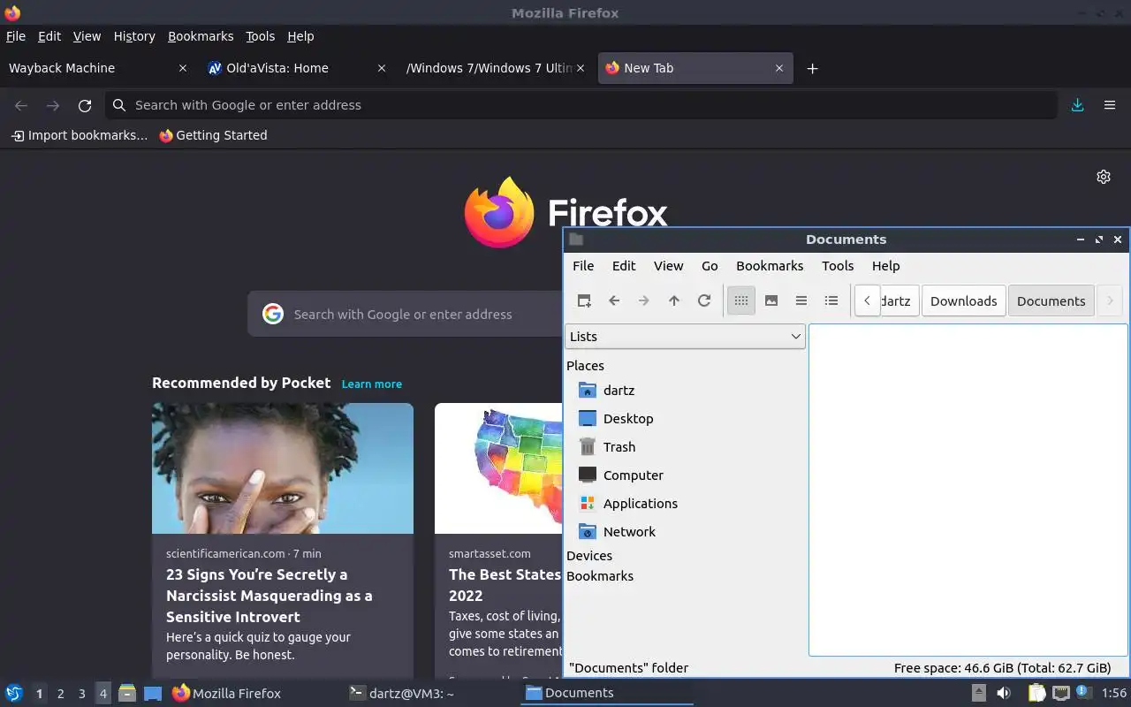This screenshot has width=1131, height=707.
Task: Open the system start menu in the taskbar
Action: pyautogui.click(x=13, y=693)
